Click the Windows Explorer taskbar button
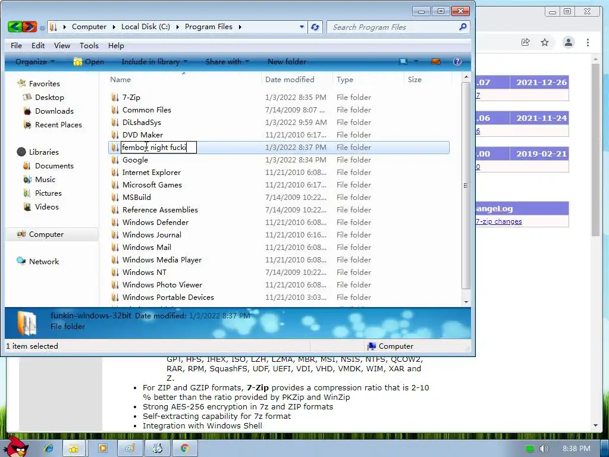The image size is (609, 457). 73,449
